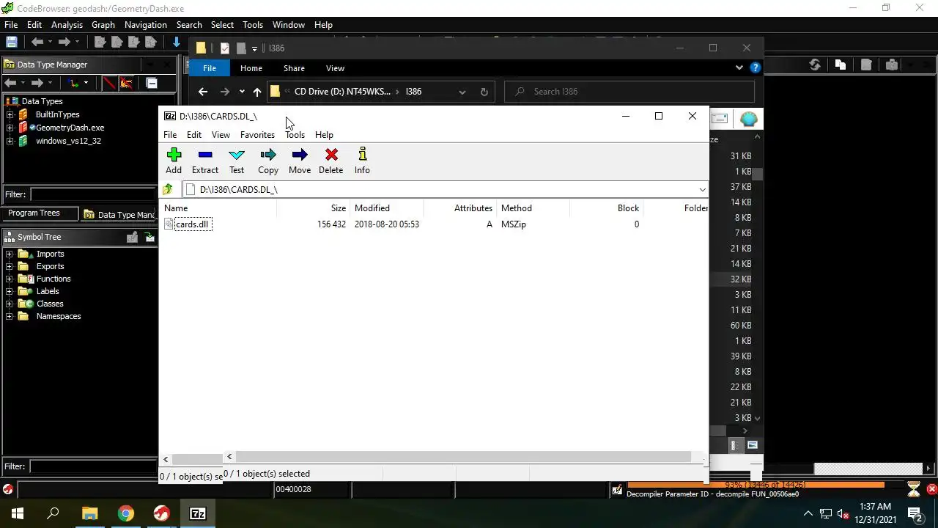Screen dimensions: 938x528
Task: Click the Copy icon in 7-Zip
Action: (268, 155)
